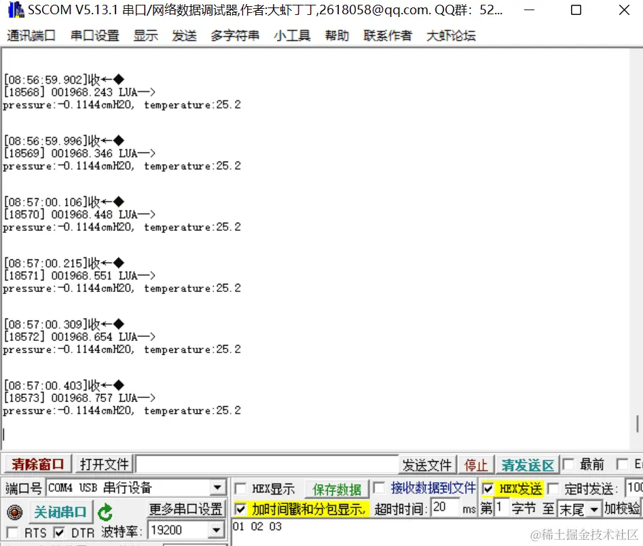Screen dimensions: 643x546
Task: Click the timestamp line [08:56:59.902]
Action: click(64, 79)
